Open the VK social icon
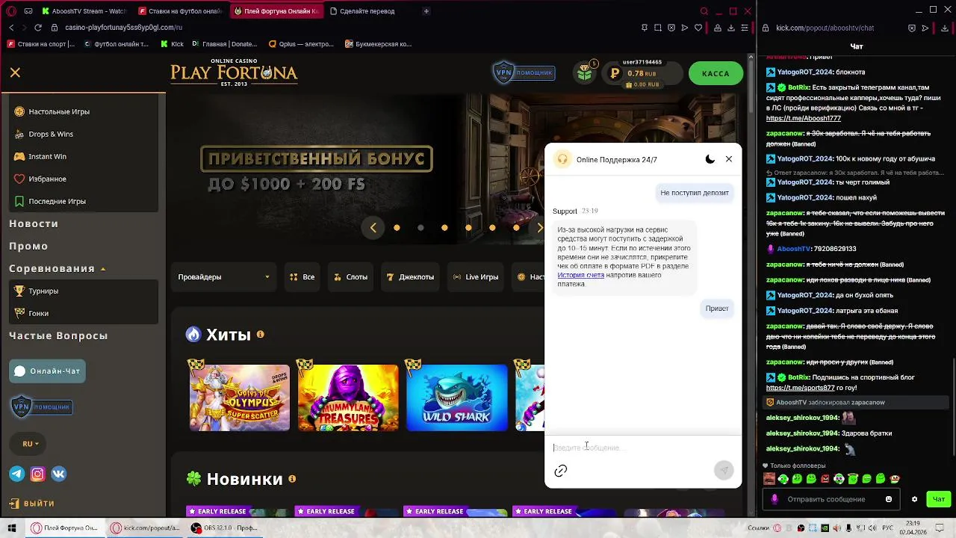956x538 pixels. coord(58,474)
